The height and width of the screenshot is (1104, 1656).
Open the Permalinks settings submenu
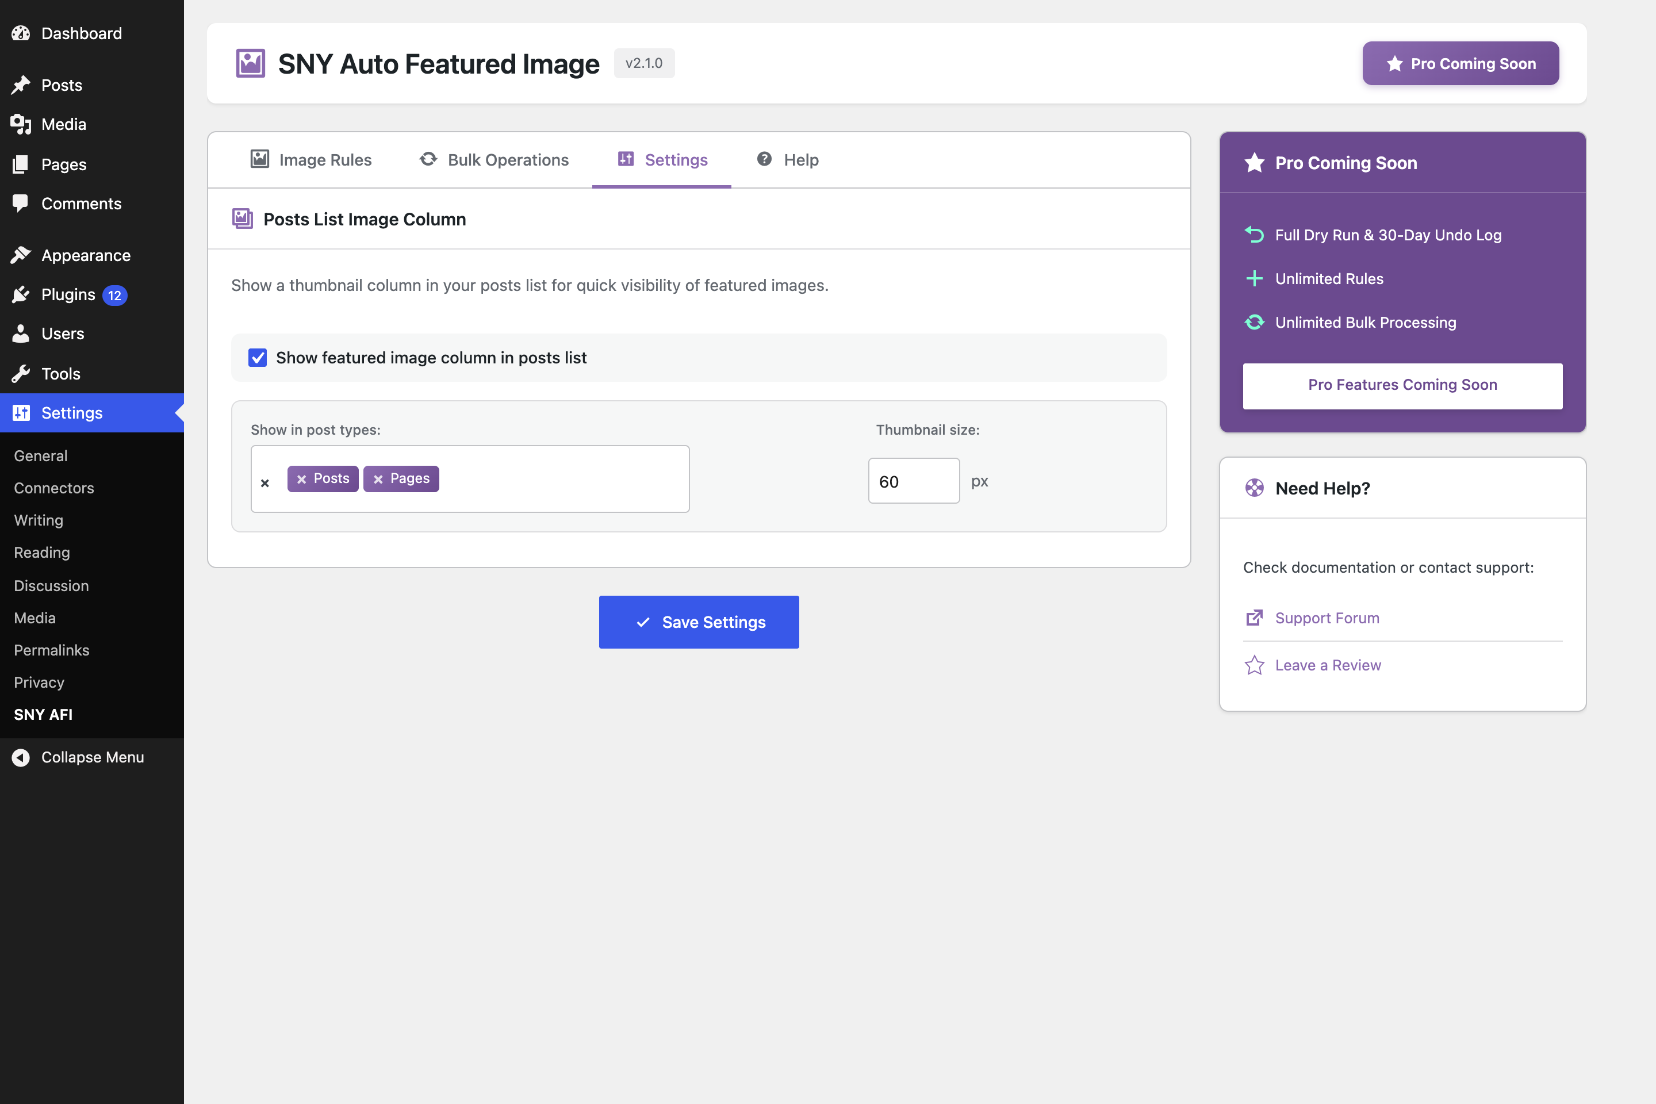(x=51, y=650)
